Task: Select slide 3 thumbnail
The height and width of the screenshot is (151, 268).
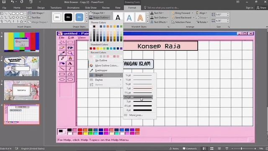Action: (21, 90)
